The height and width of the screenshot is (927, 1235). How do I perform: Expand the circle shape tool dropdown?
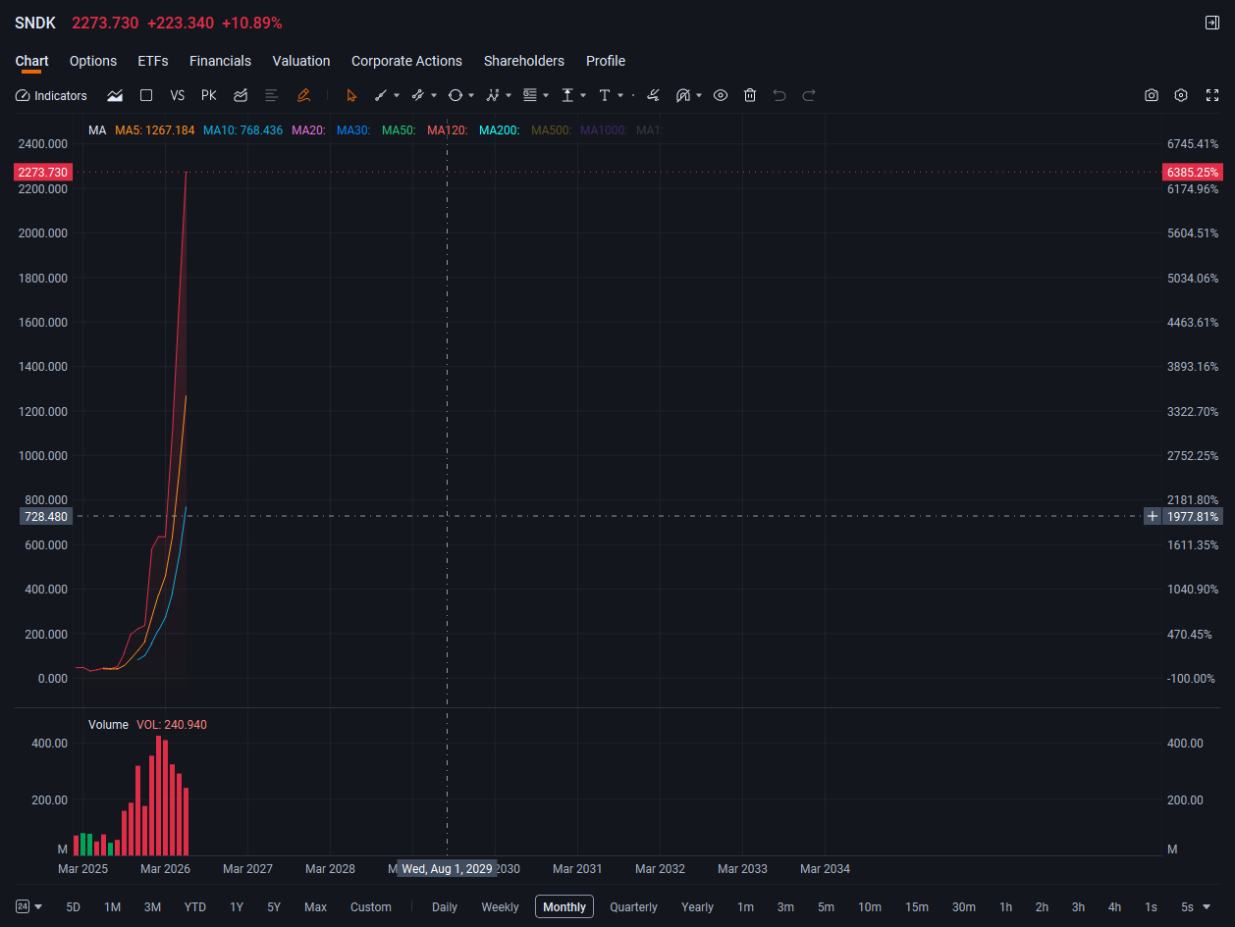pos(471,96)
